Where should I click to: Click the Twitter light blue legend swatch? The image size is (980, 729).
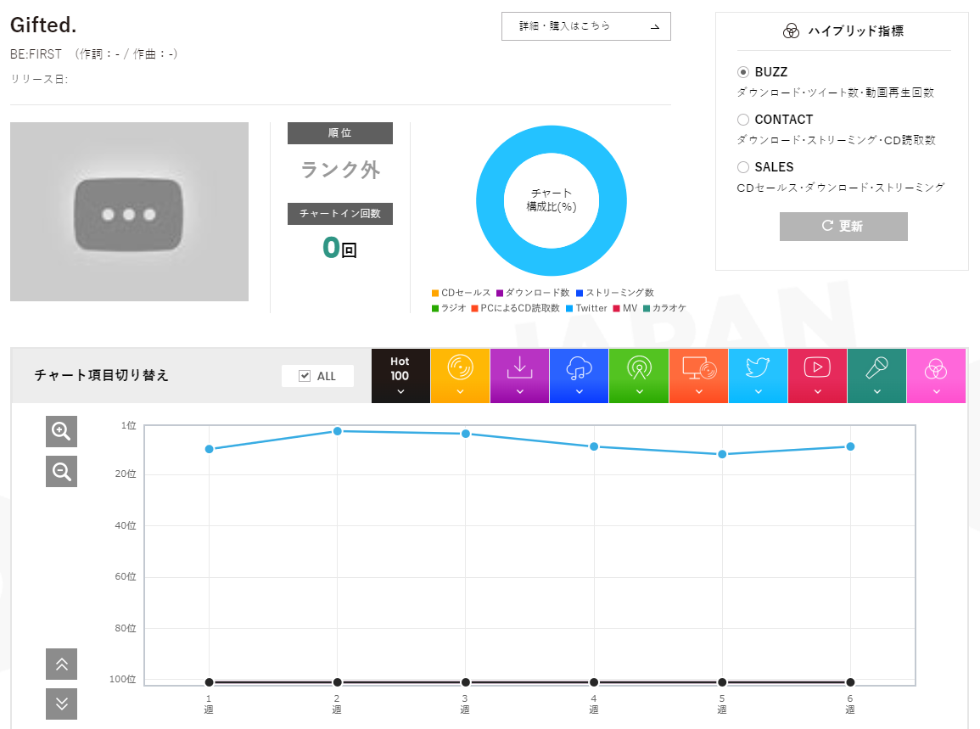coord(569,309)
